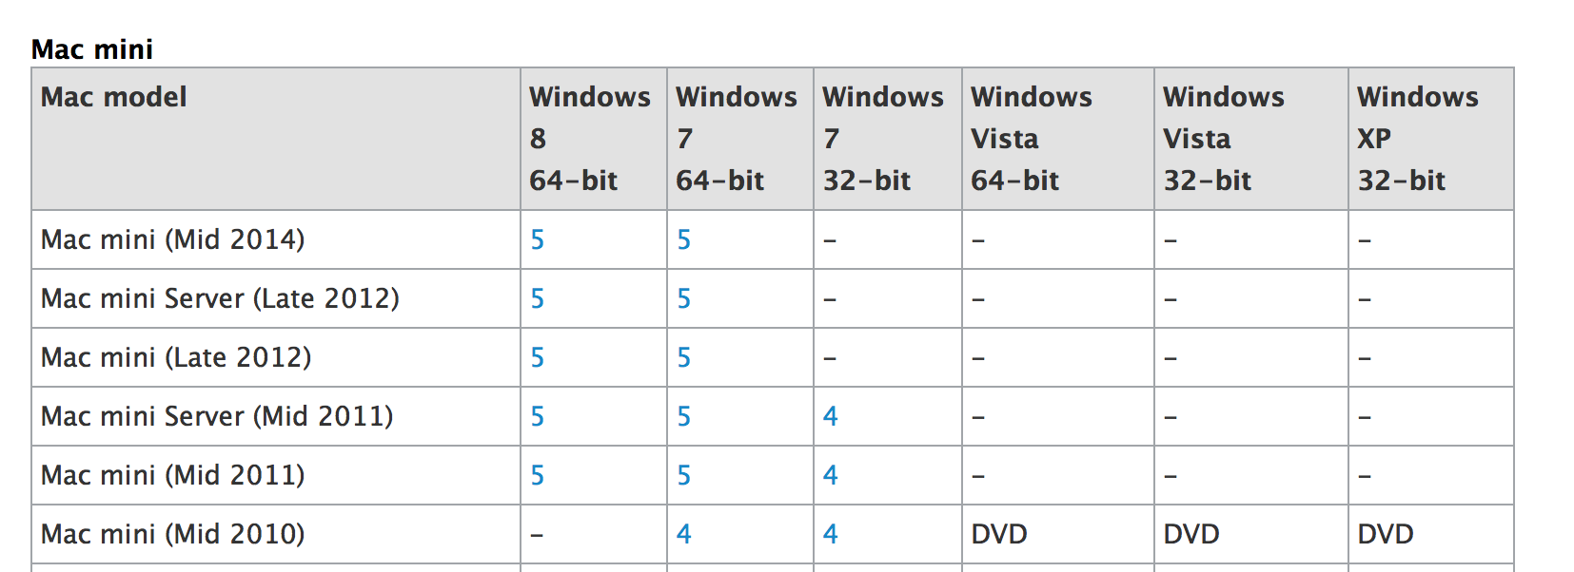Click Windows 7 64-bit link for Mac mini (Mid 2010)
This screenshot has width=1574, height=572.
pos(684,535)
